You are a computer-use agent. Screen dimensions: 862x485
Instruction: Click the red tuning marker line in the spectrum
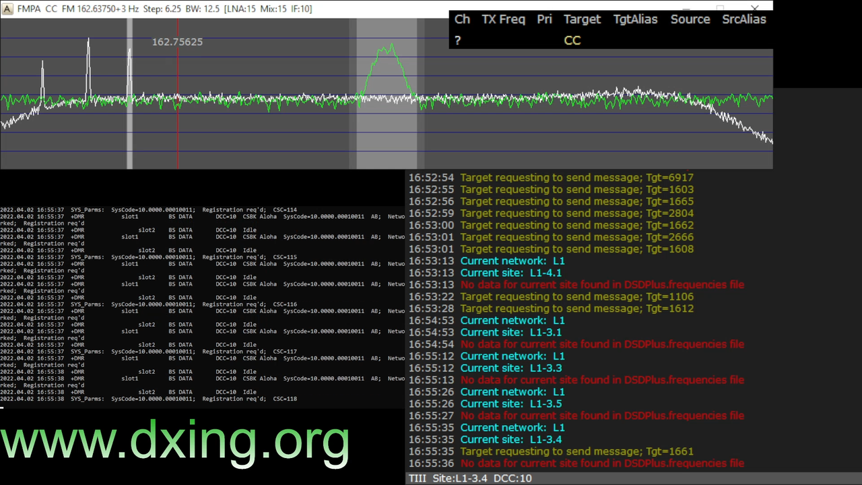178,94
